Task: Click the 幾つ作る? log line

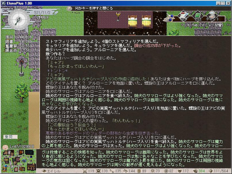Action: (55, 54)
